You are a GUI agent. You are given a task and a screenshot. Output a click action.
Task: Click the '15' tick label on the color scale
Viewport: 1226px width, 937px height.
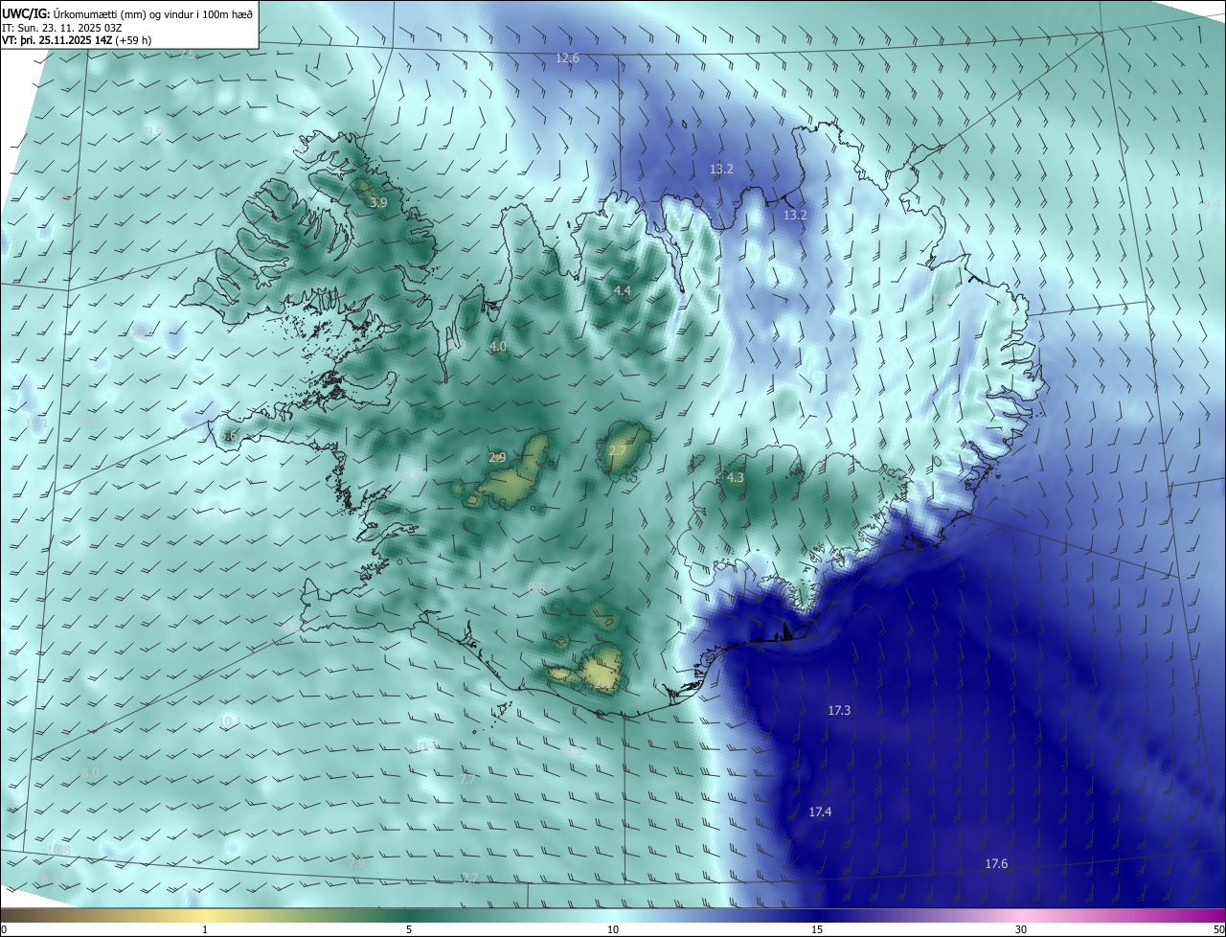click(817, 930)
